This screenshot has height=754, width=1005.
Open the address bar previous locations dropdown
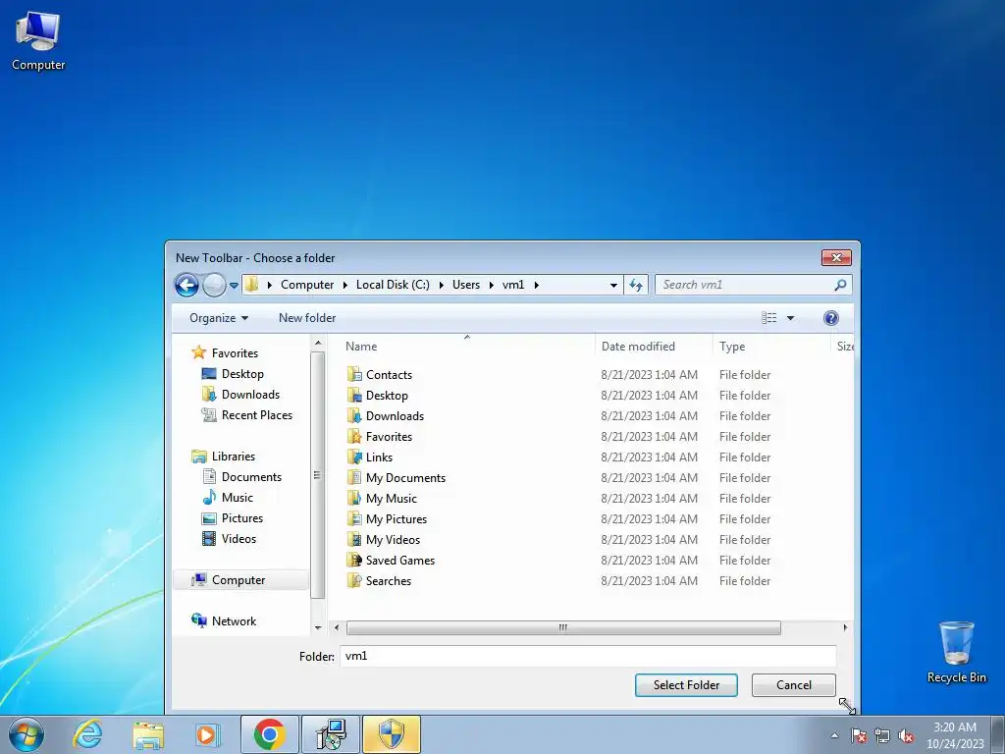tap(613, 285)
